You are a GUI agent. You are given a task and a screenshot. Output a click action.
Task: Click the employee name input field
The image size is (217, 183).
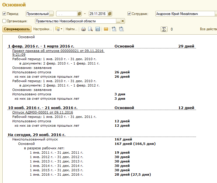pyautogui.click(x=185, y=14)
